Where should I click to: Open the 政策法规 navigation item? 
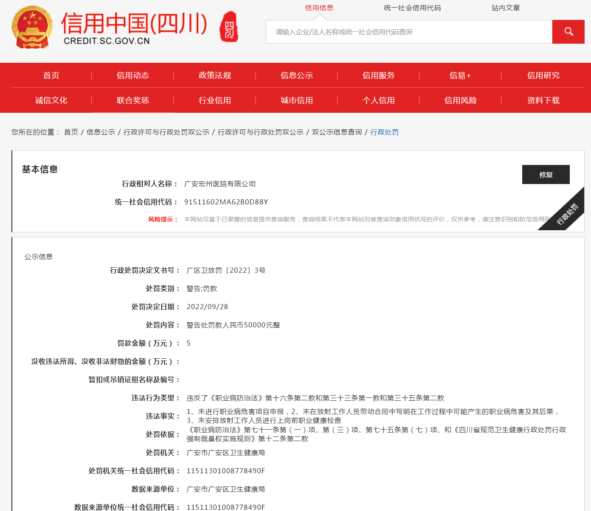click(x=215, y=75)
